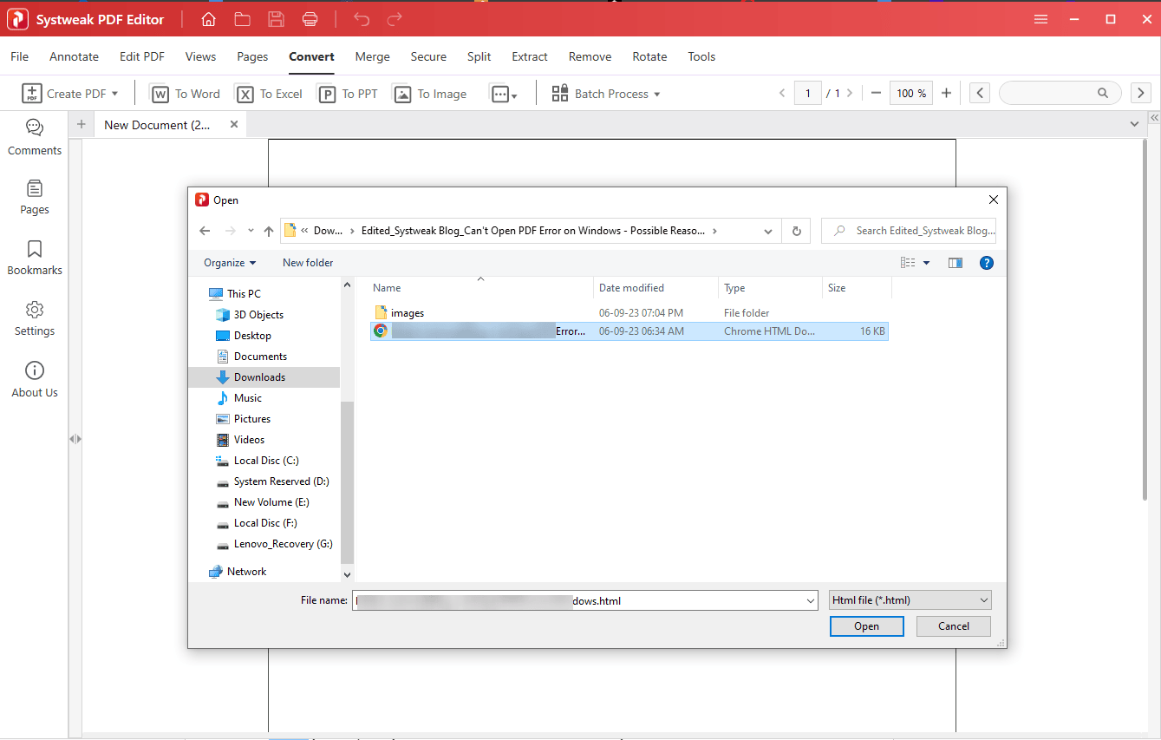The image size is (1161, 740).
Task: Expand address bar path dropdown
Action: pyautogui.click(x=767, y=231)
